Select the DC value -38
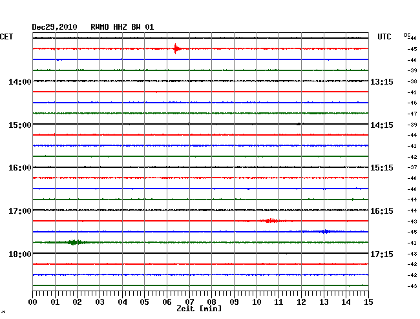420x319 pixels. (x=412, y=81)
